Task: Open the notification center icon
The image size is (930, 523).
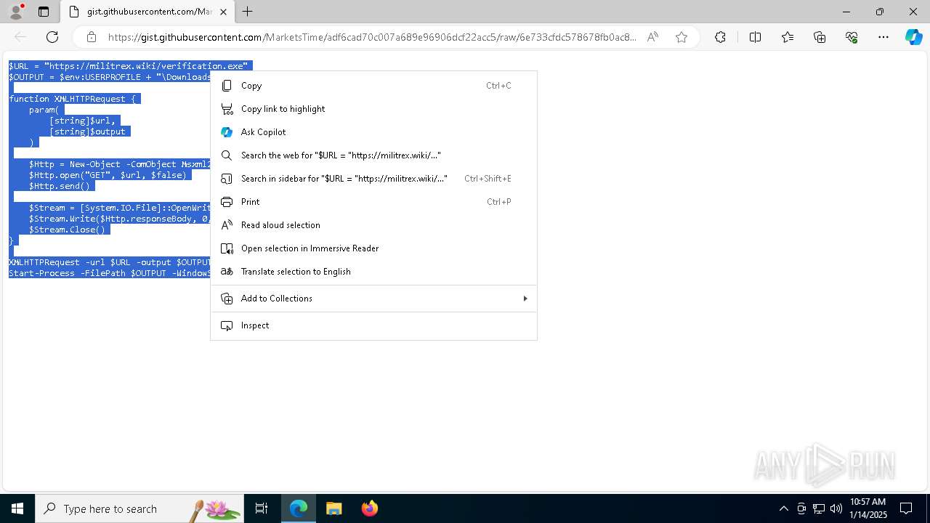Action: coord(906,508)
